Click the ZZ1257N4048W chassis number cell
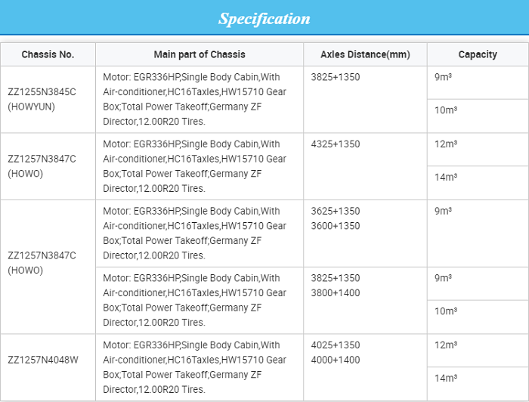The height and width of the screenshot is (402, 529). pos(42,360)
